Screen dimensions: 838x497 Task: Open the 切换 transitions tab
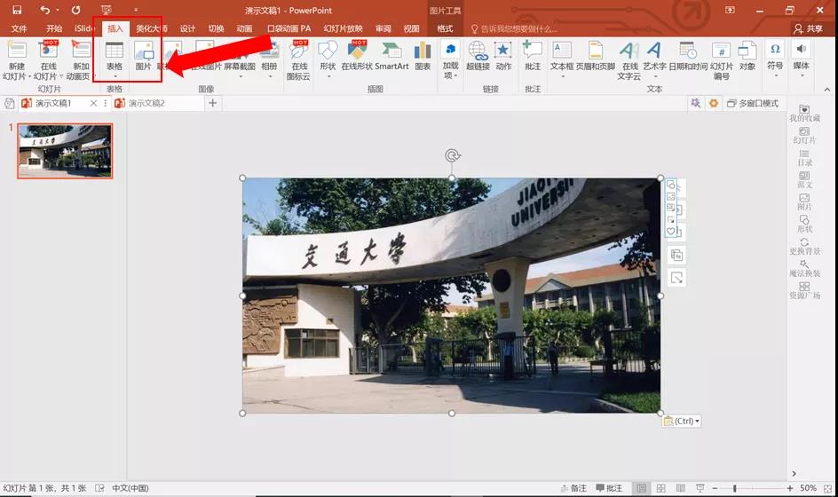click(x=216, y=28)
